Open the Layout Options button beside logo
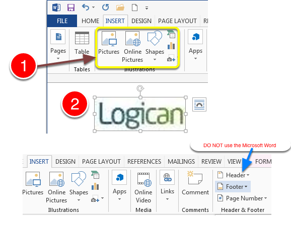This screenshot has height=231, width=291. [x=199, y=104]
